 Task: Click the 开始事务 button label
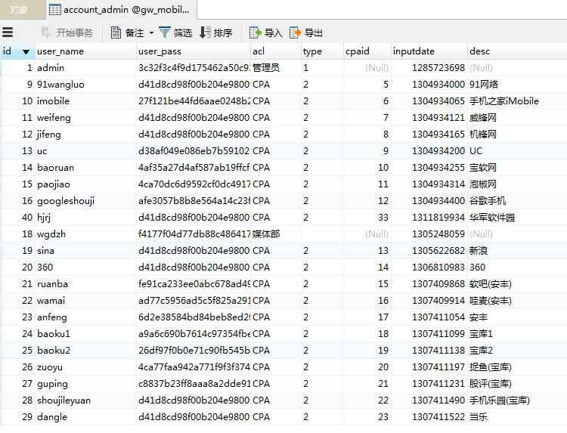75,33
